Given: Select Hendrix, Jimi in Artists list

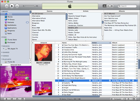Looking at the screenshot, I should 85,28.
